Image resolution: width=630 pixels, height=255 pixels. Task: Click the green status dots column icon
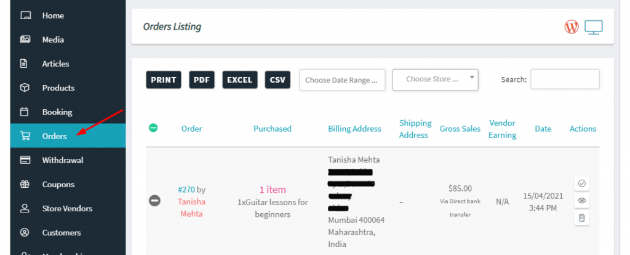pos(153,128)
